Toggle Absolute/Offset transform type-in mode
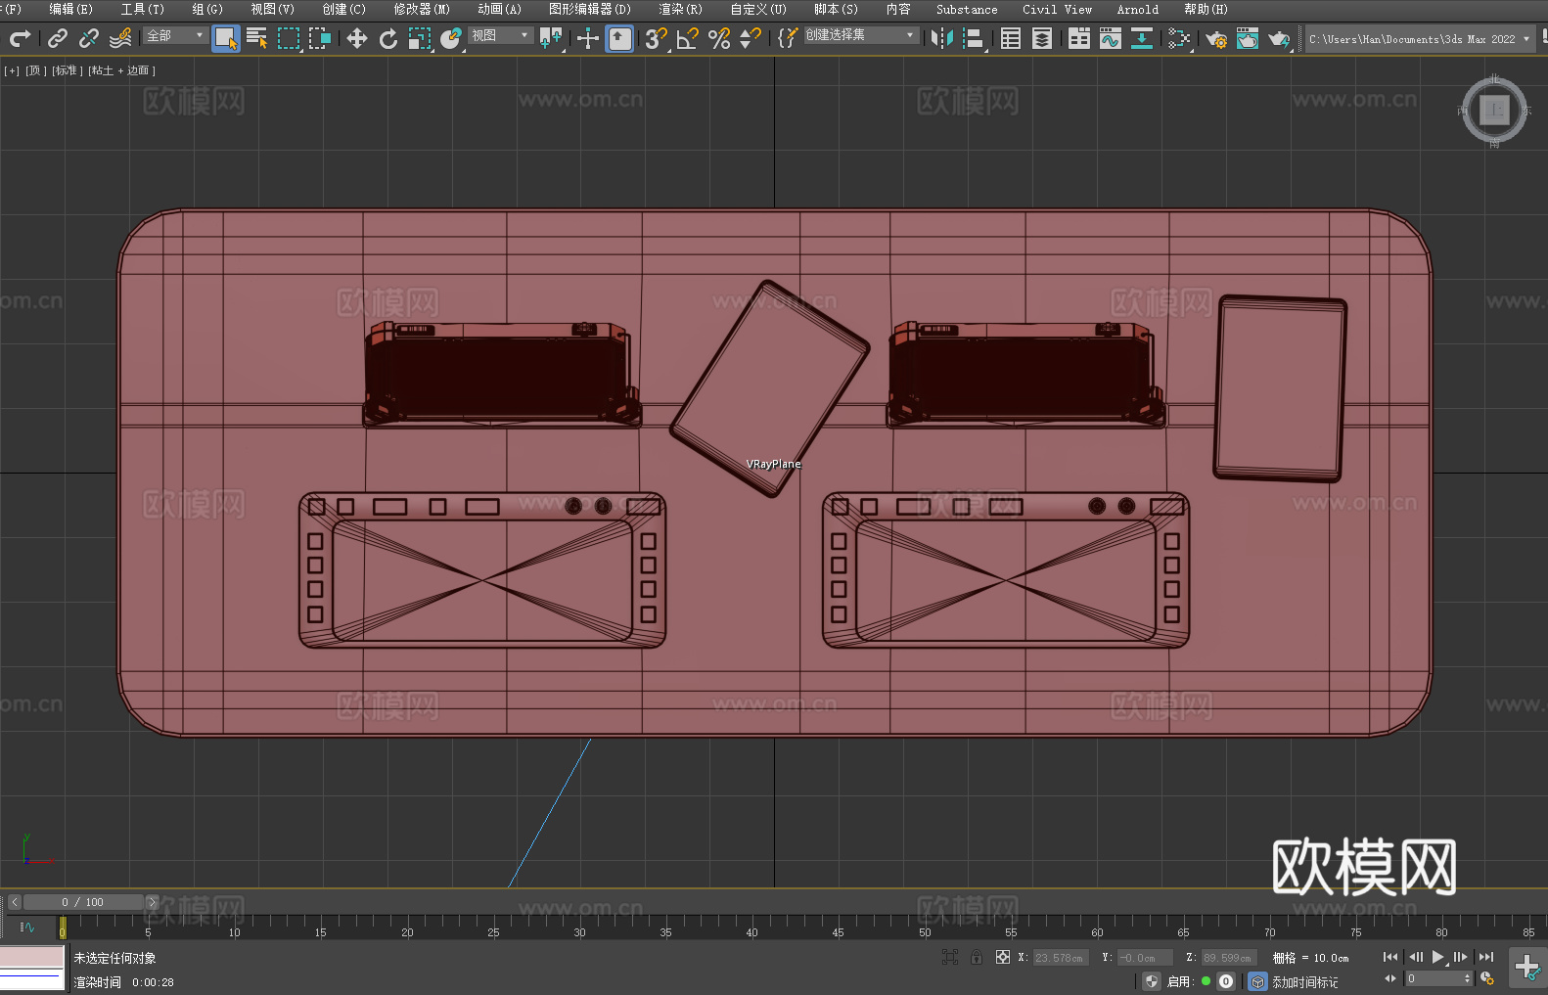The height and width of the screenshot is (995, 1548). pyautogui.click(x=1002, y=957)
